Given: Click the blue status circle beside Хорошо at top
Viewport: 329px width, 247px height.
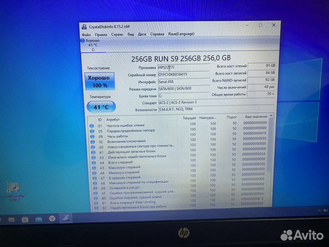Looking at the screenshot, I should click(x=82, y=41).
